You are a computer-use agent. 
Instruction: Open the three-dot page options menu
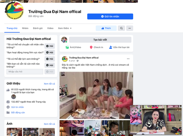pos(129,28)
